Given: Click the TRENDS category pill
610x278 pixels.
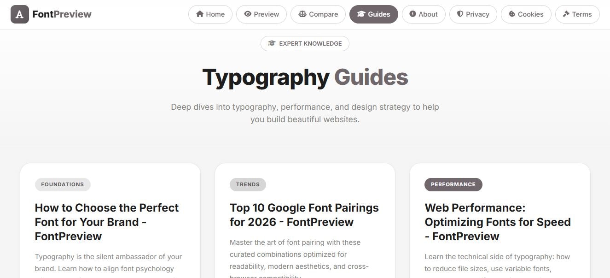Looking at the screenshot, I should coord(248,184).
